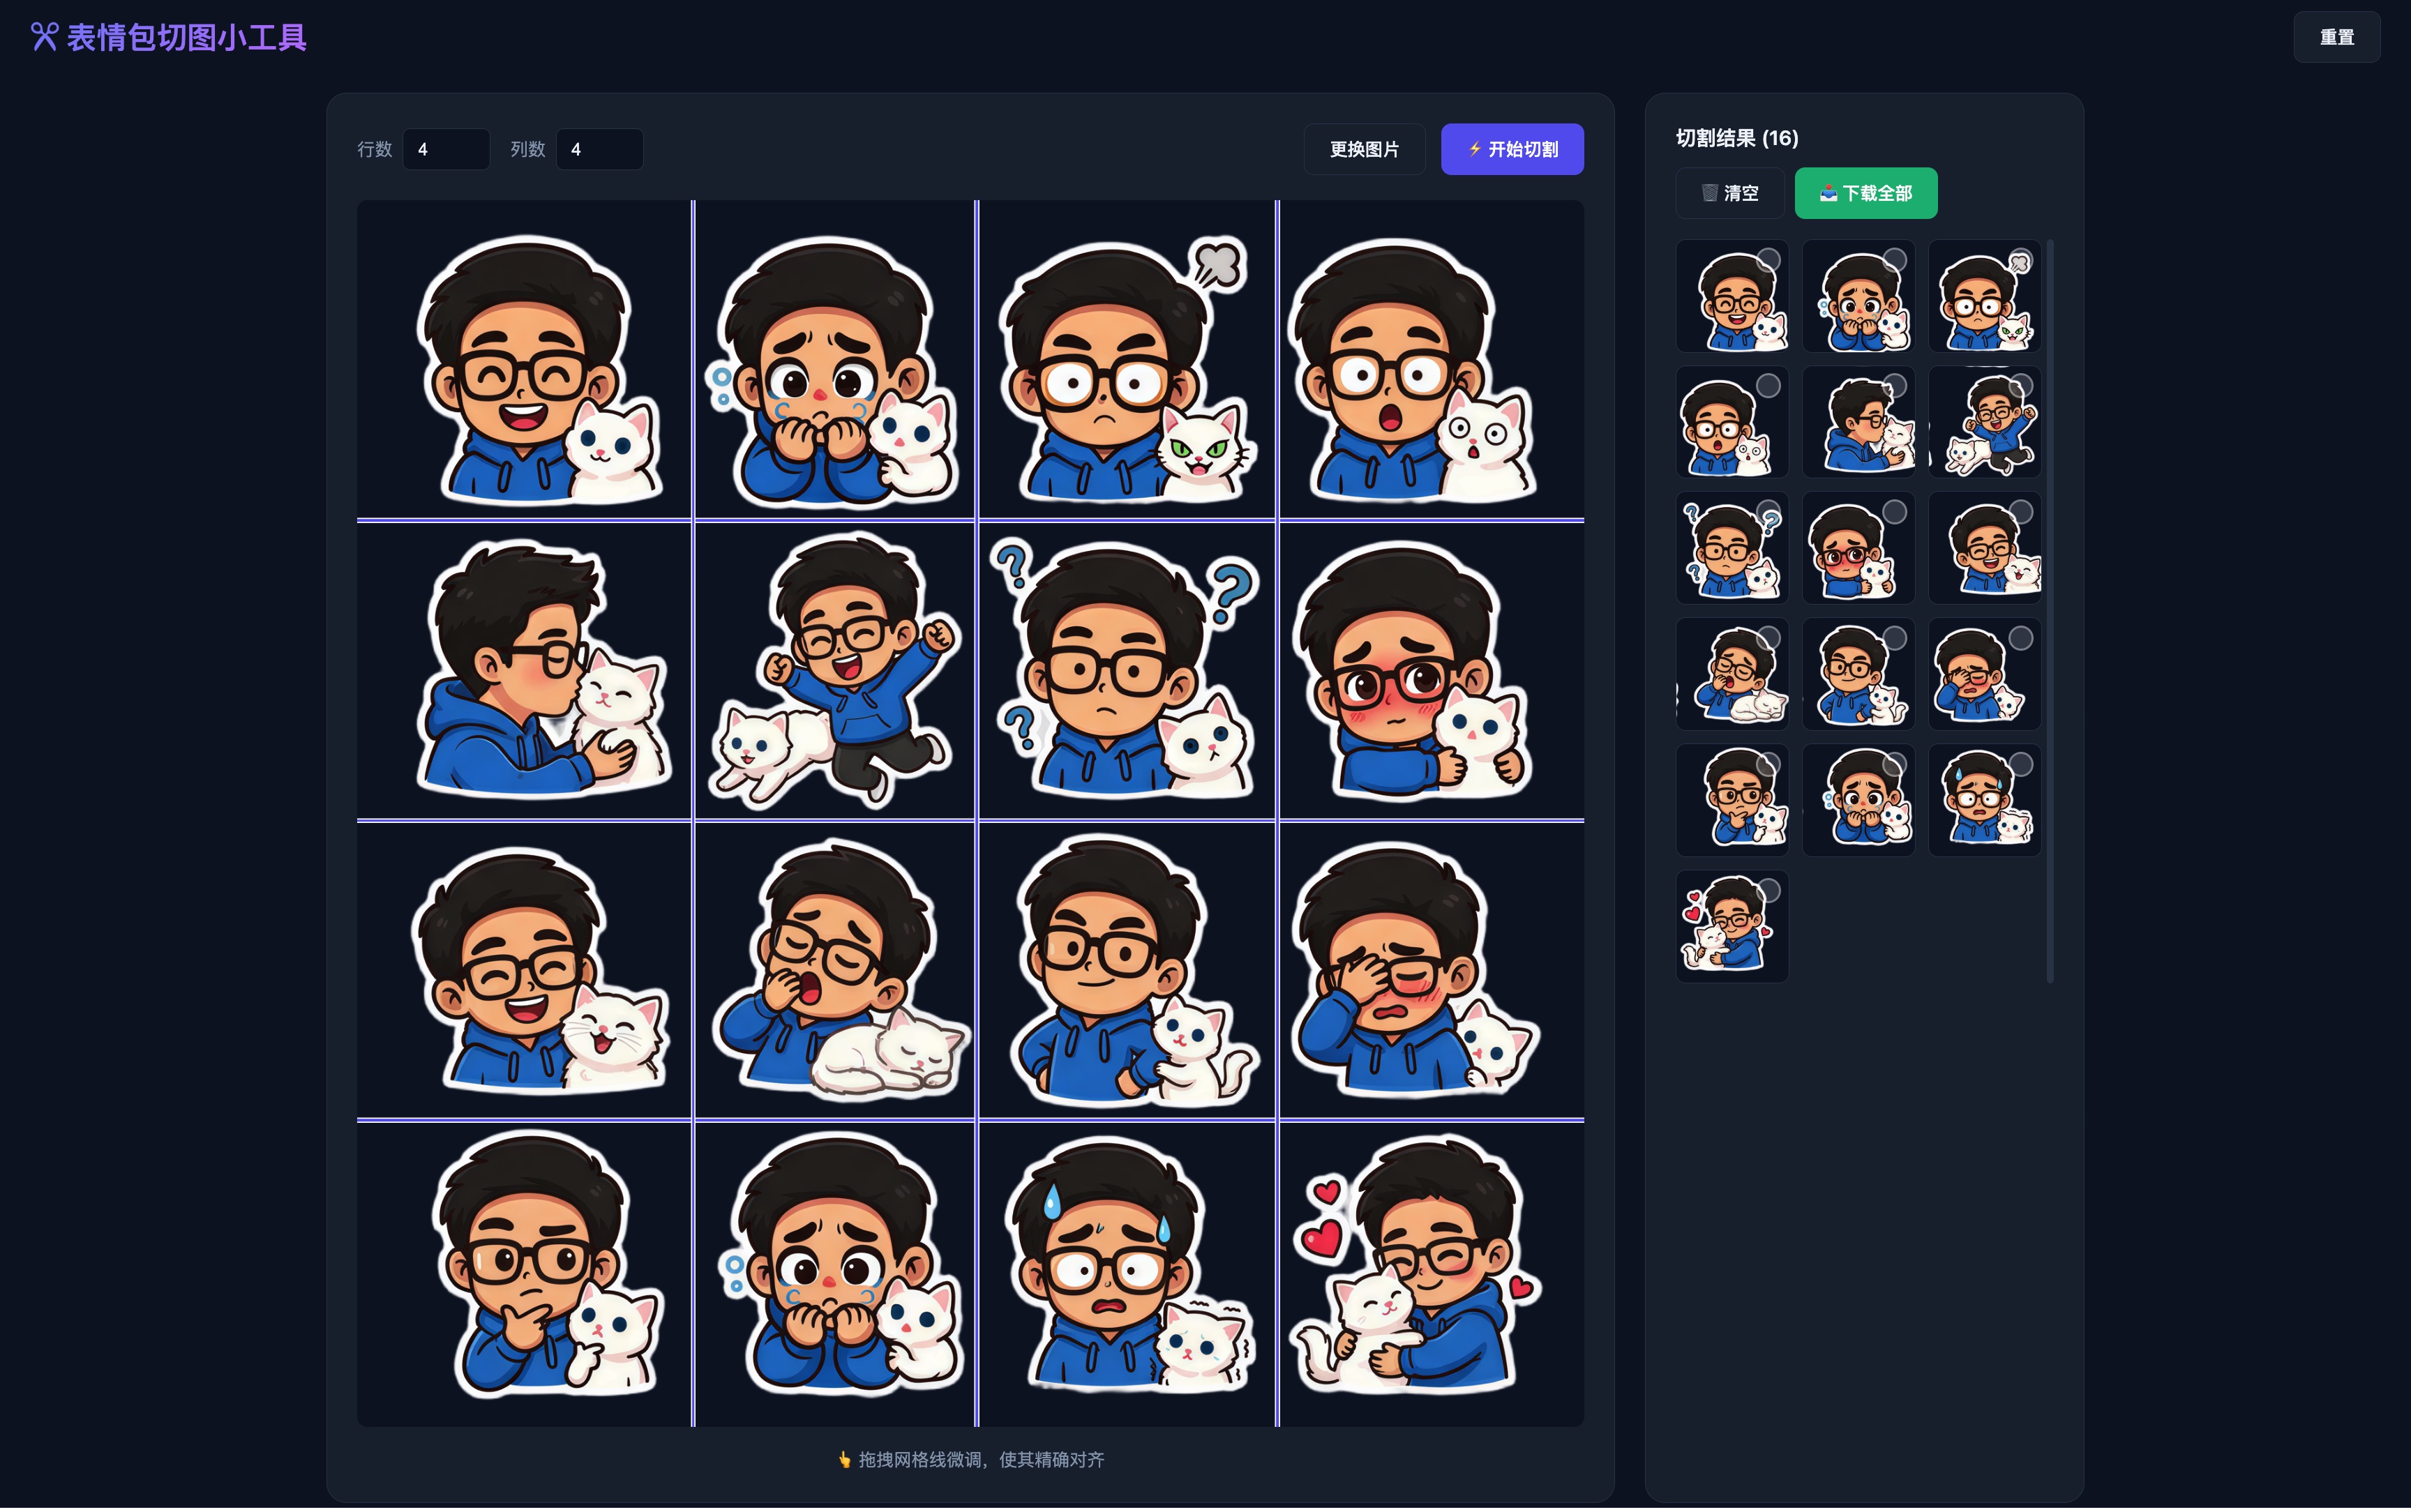2411x1512 pixels.
Task: Click the lightning icon on 开始切割 button
Action: click(x=1475, y=148)
